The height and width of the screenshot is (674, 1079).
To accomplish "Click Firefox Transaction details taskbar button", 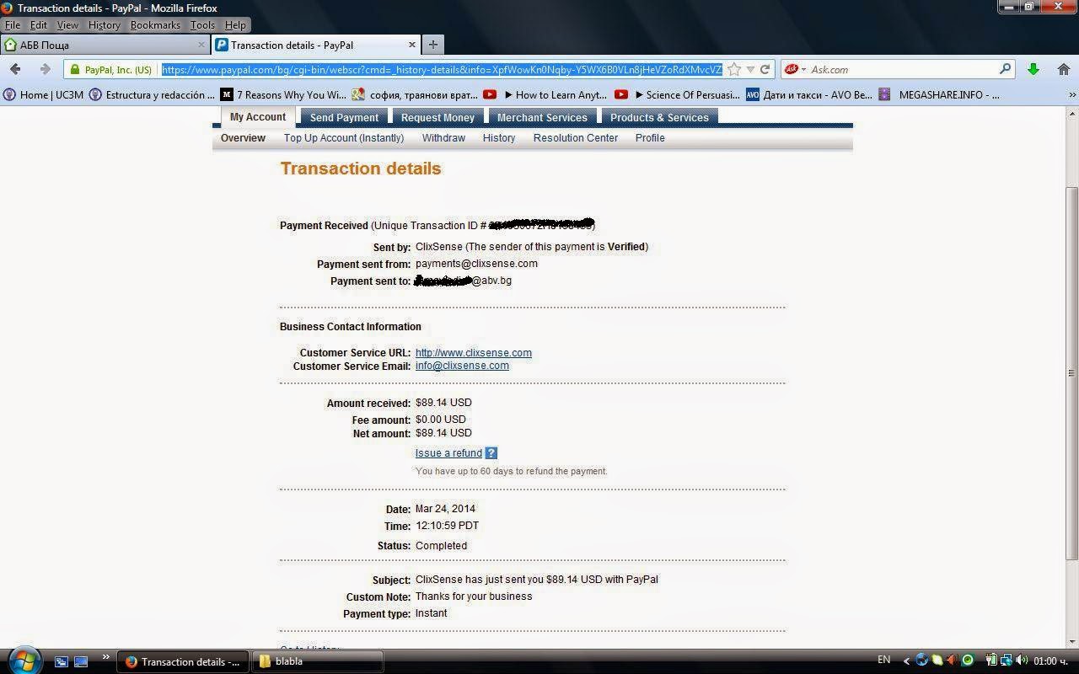I will 184,661.
